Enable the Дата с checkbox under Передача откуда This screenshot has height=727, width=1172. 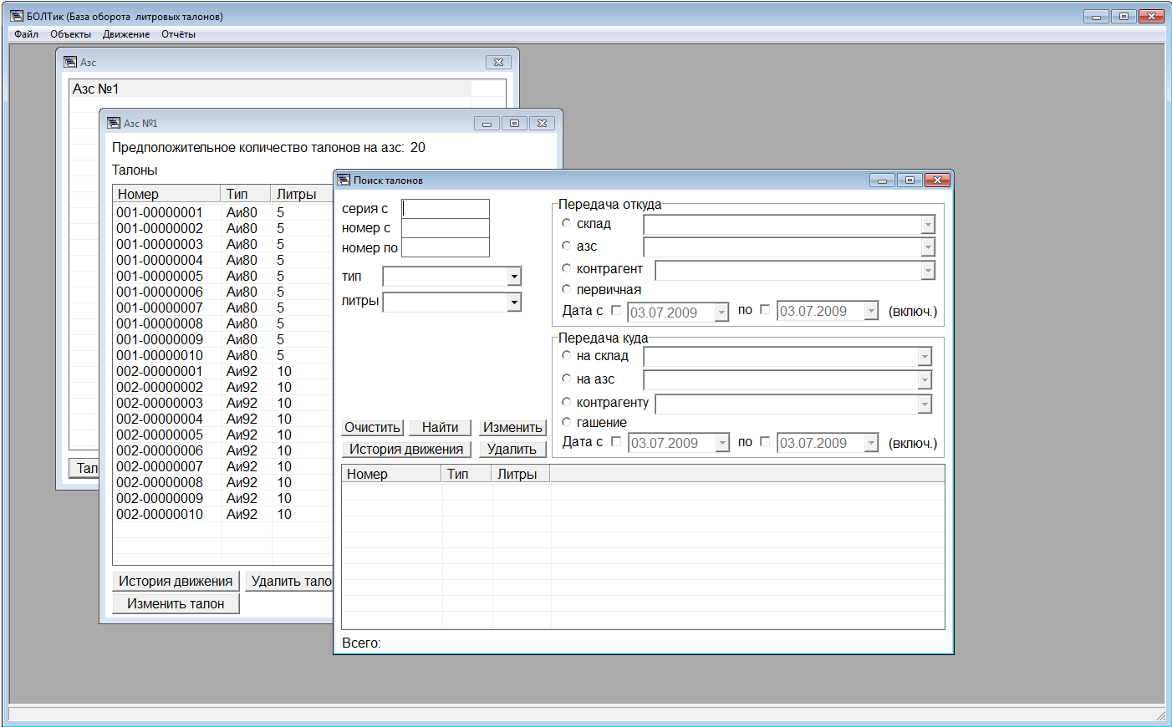[x=616, y=310]
